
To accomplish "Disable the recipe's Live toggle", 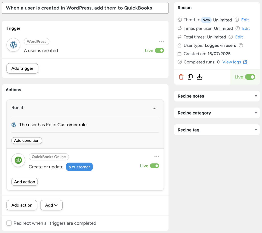I will click(250, 77).
